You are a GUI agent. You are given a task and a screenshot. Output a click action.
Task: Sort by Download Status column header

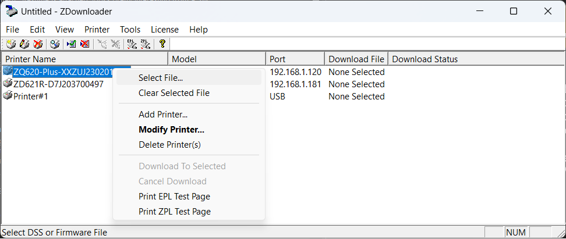[x=476, y=59]
